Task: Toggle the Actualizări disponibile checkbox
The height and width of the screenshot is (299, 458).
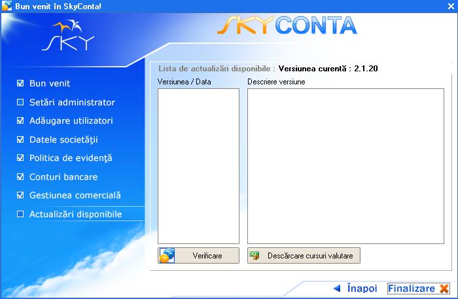Action: (20, 214)
